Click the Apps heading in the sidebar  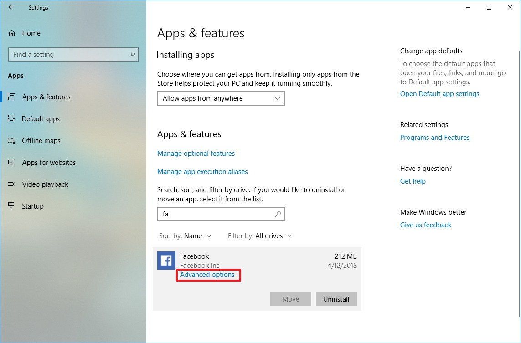pyautogui.click(x=15, y=75)
